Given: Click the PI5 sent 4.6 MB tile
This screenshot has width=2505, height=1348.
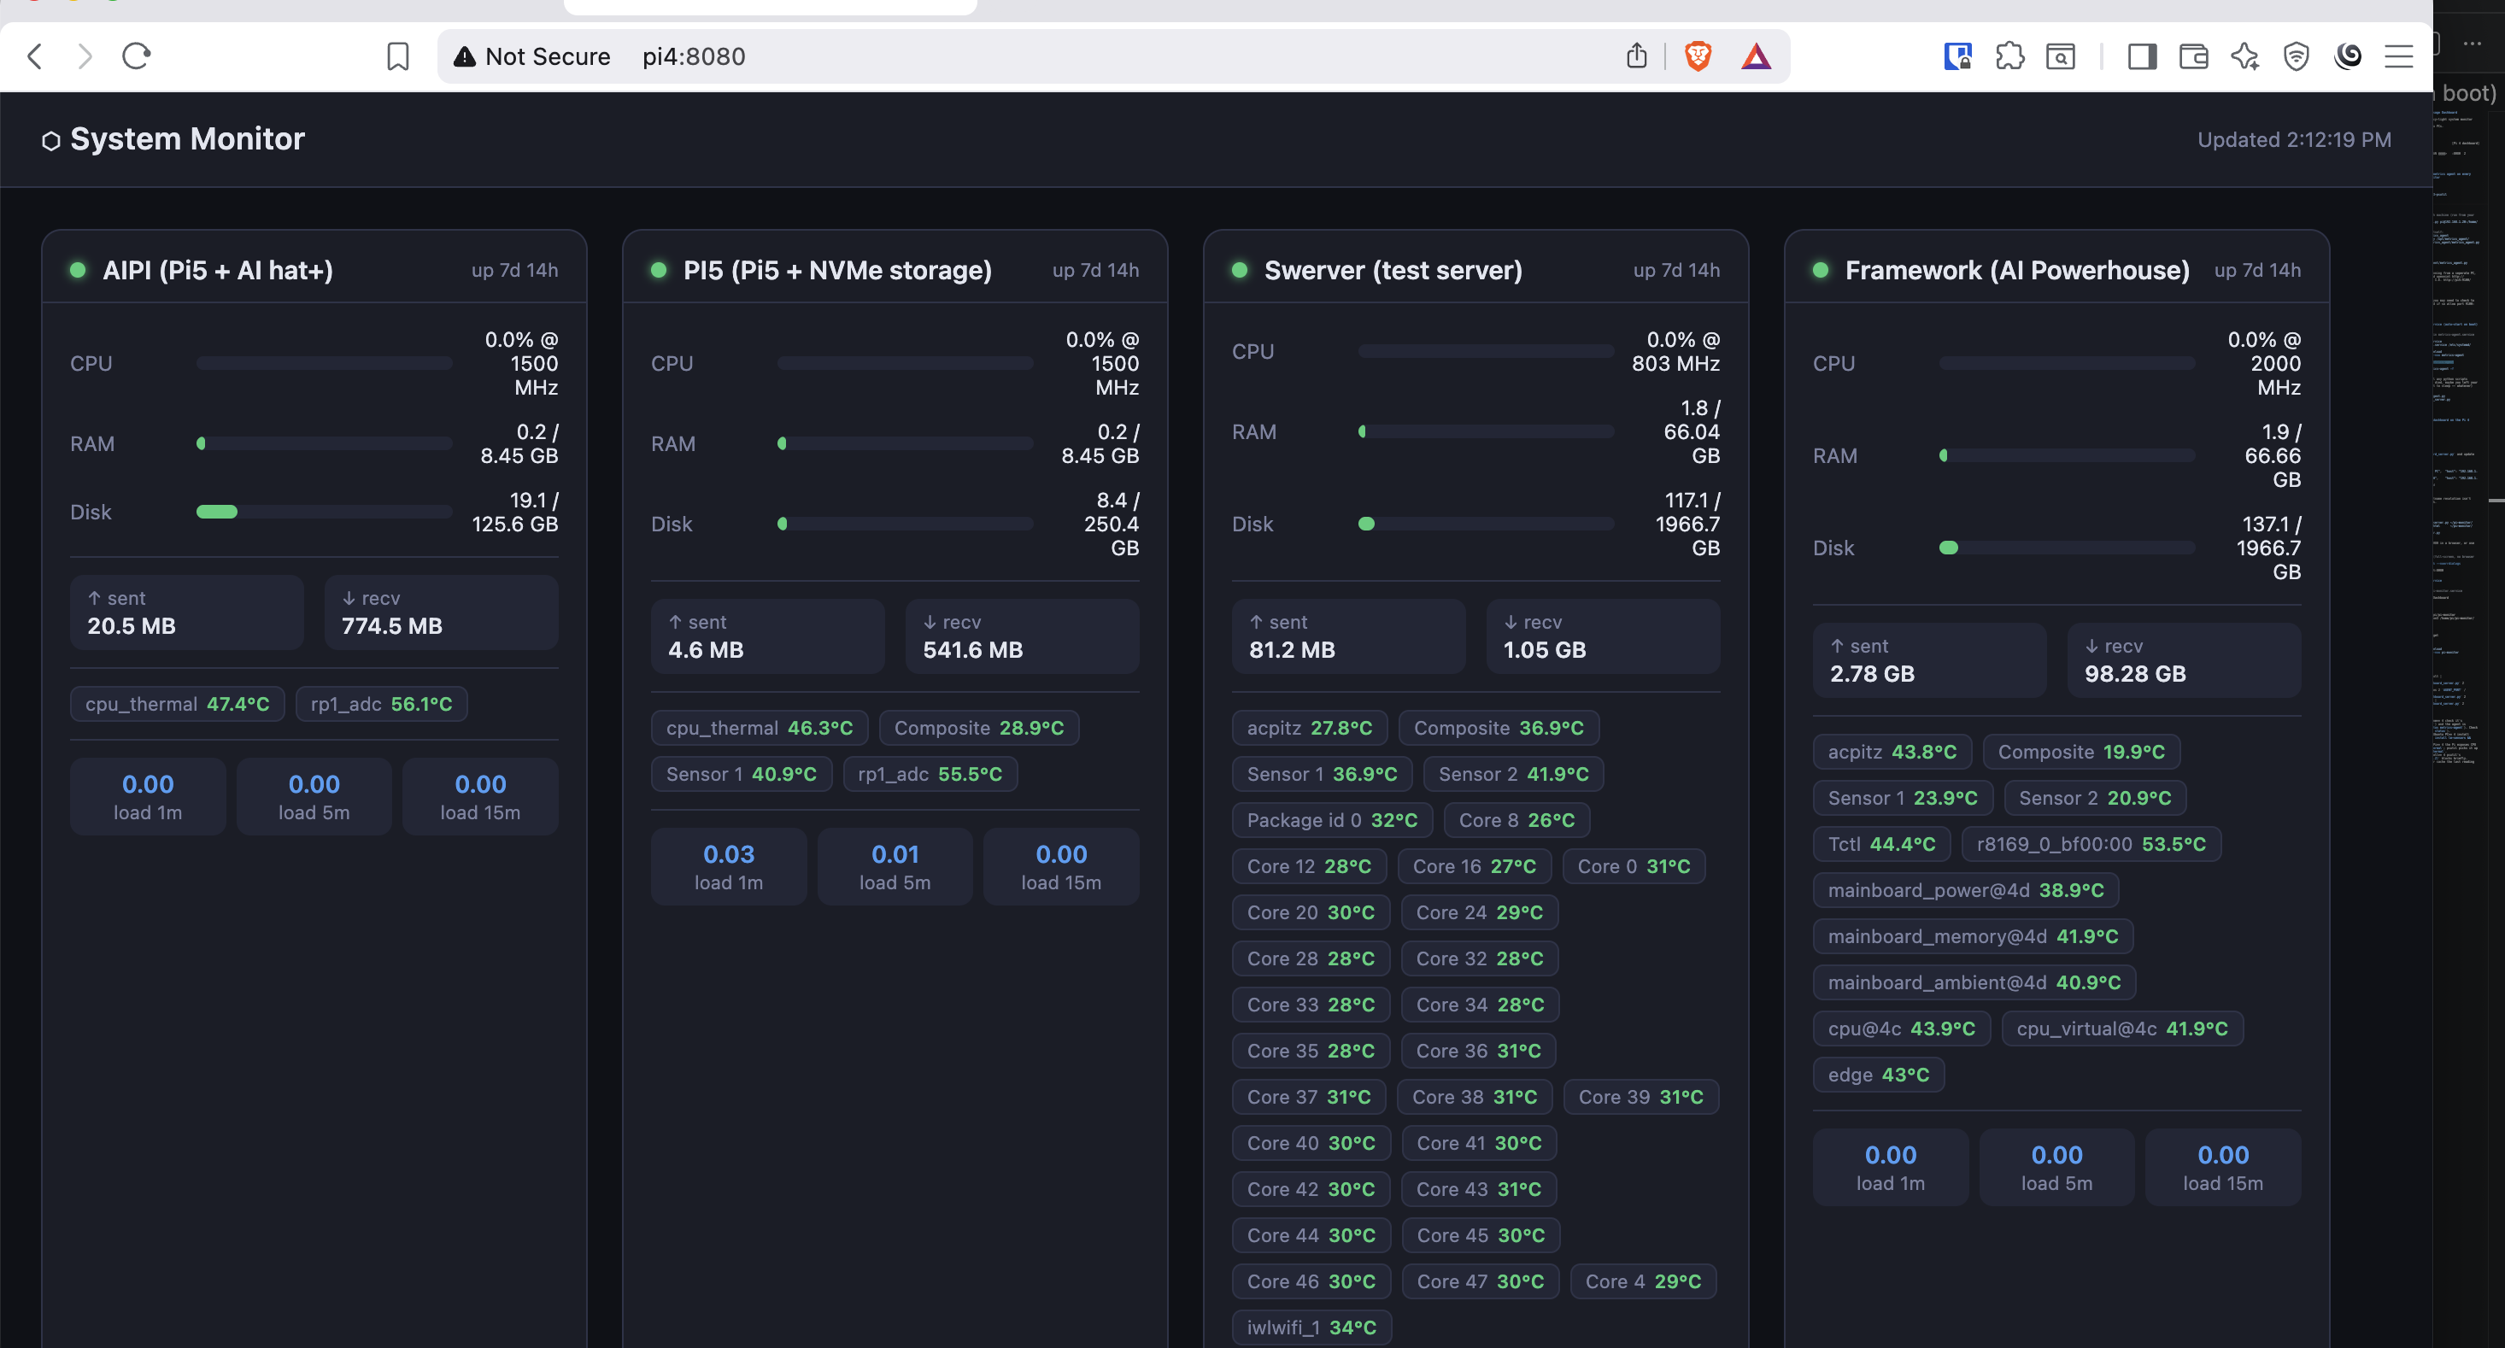Looking at the screenshot, I should click(767, 636).
